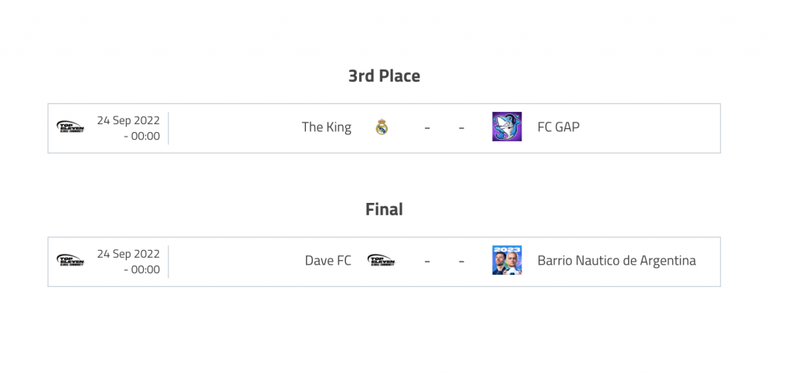Click the FC GAP purple shark logo
Viewport: 791px width, 375px height.
click(507, 127)
